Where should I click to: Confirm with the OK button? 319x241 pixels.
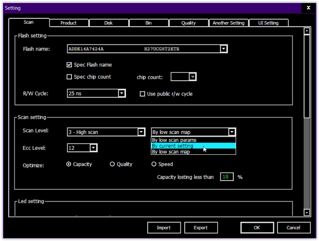[x=257, y=228]
